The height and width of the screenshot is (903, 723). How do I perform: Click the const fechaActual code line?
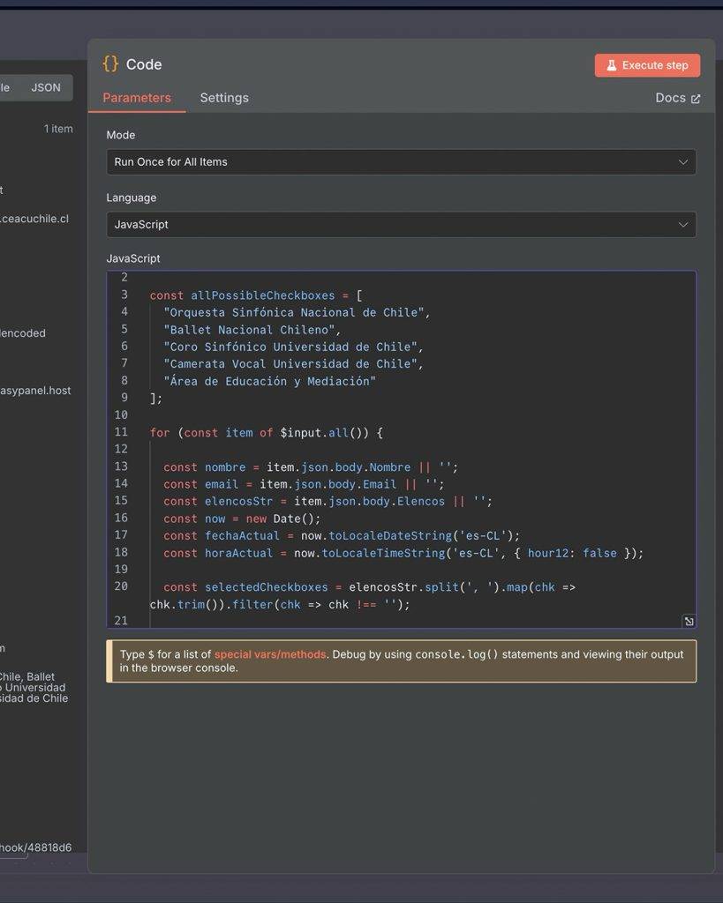coord(342,535)
